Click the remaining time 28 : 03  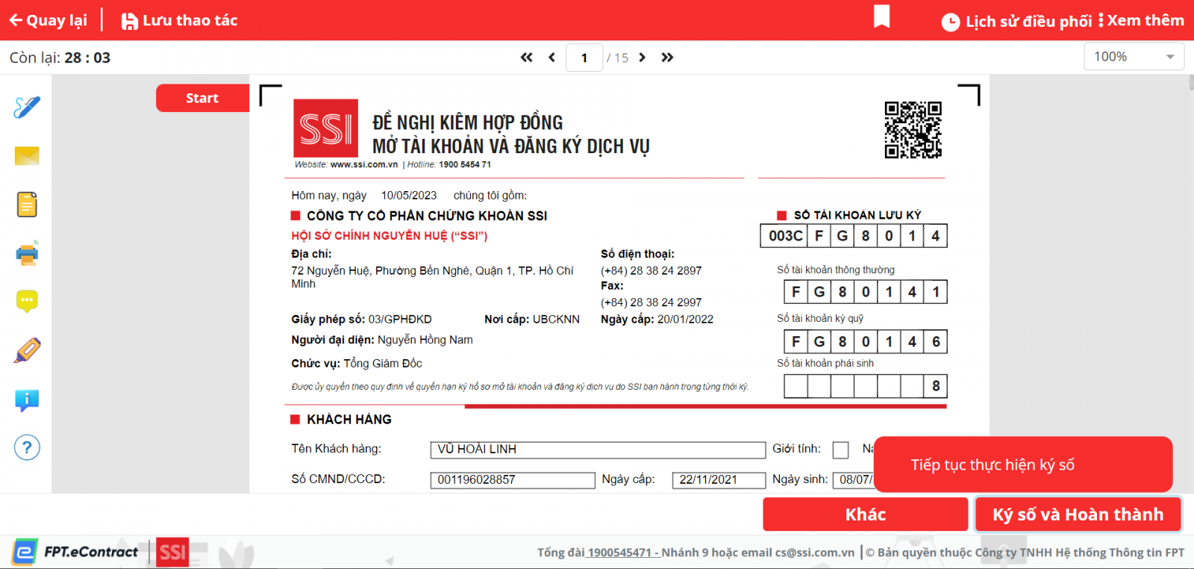click(87, 57)
